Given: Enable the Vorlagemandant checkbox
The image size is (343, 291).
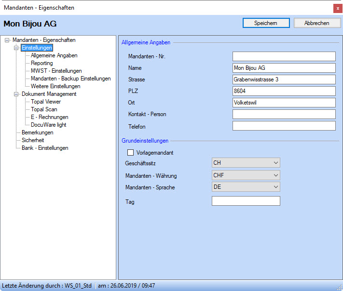Looking at the screenshot, I should (130, 153).
